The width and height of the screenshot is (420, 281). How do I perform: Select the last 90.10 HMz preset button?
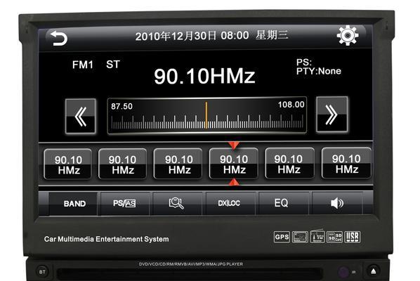(x=346, y=164)
